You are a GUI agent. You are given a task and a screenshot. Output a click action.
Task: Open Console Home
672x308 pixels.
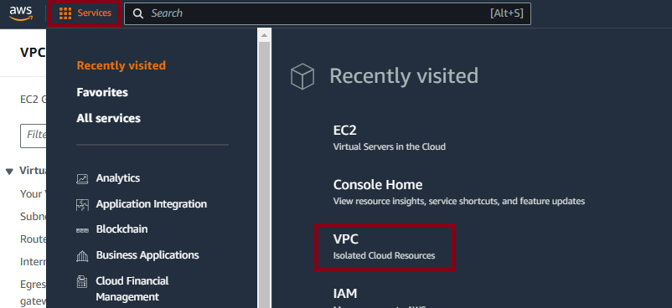point(378,185)
